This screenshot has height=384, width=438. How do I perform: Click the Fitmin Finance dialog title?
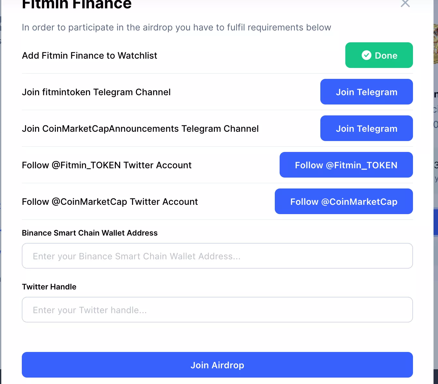(x=77, y=4)
